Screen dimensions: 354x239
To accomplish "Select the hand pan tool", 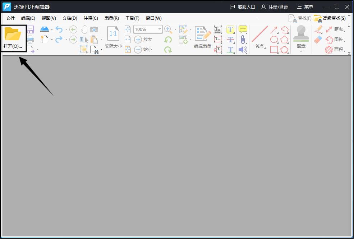I will (83, 29).
